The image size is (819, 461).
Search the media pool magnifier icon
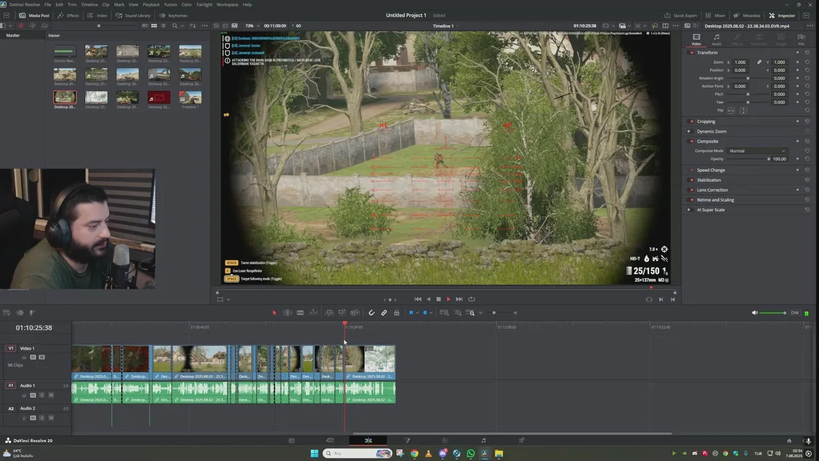tap(175, 26)
